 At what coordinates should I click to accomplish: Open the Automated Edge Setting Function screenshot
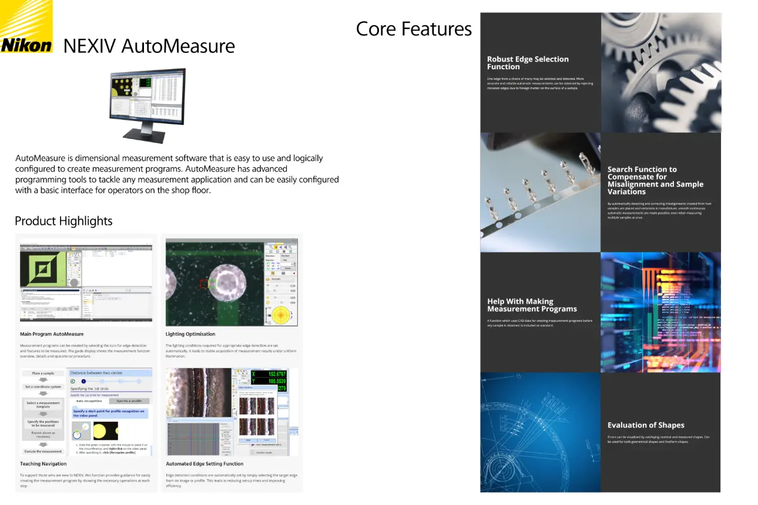pyautogui.click(x=232, y=412)
